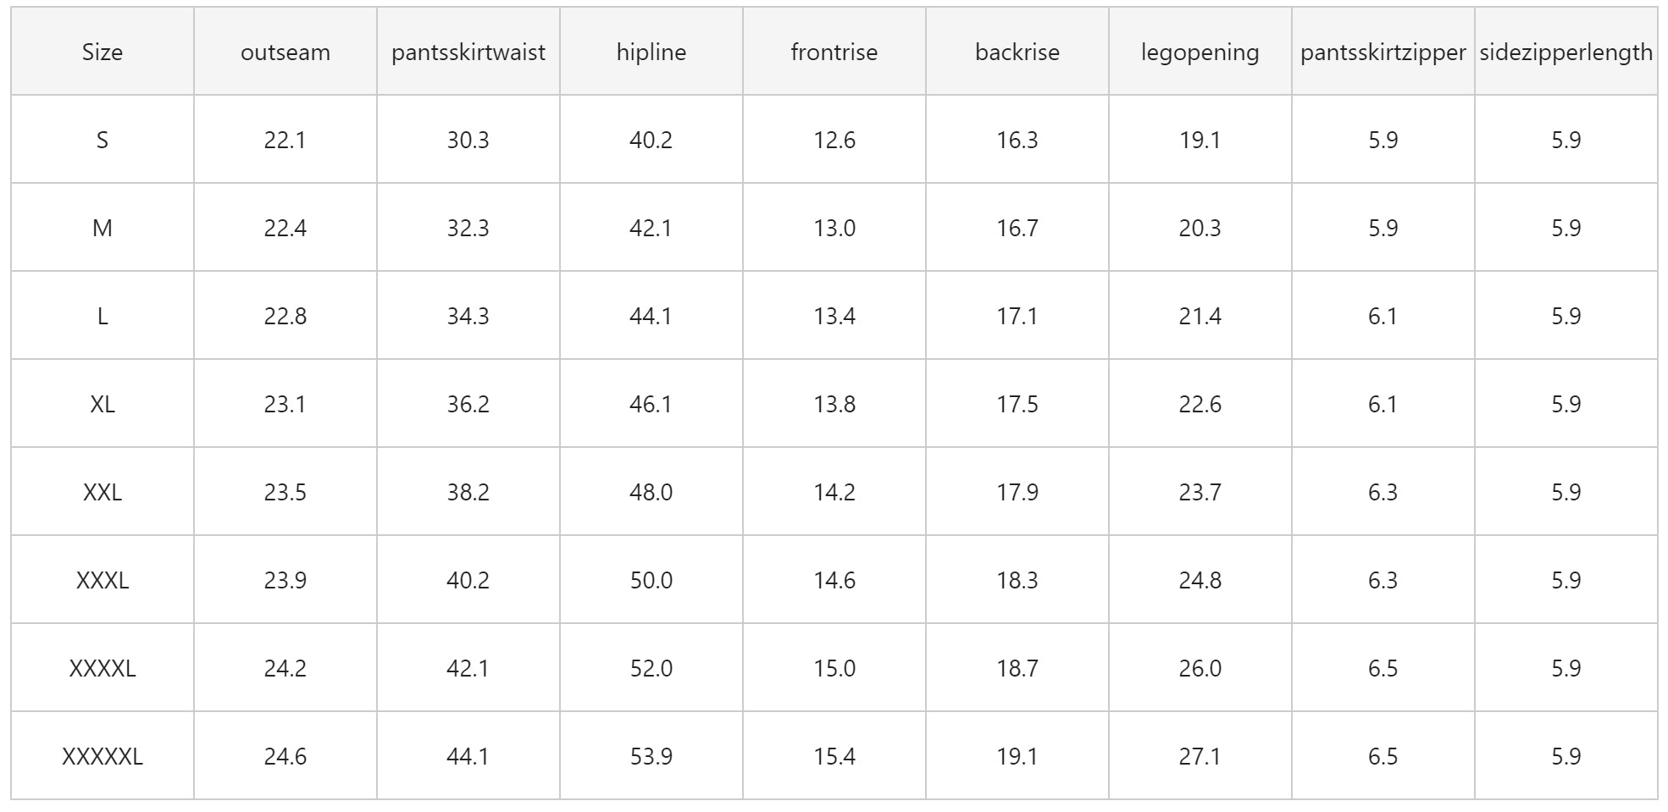Click the hipline column header
The height and width of the screenshot is (812, 1668).
click(x=651, y=52)
